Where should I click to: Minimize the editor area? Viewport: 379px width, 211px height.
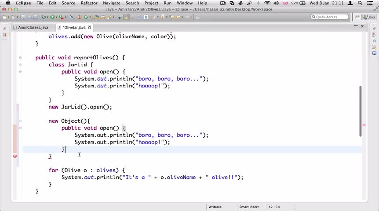[356, 26]
